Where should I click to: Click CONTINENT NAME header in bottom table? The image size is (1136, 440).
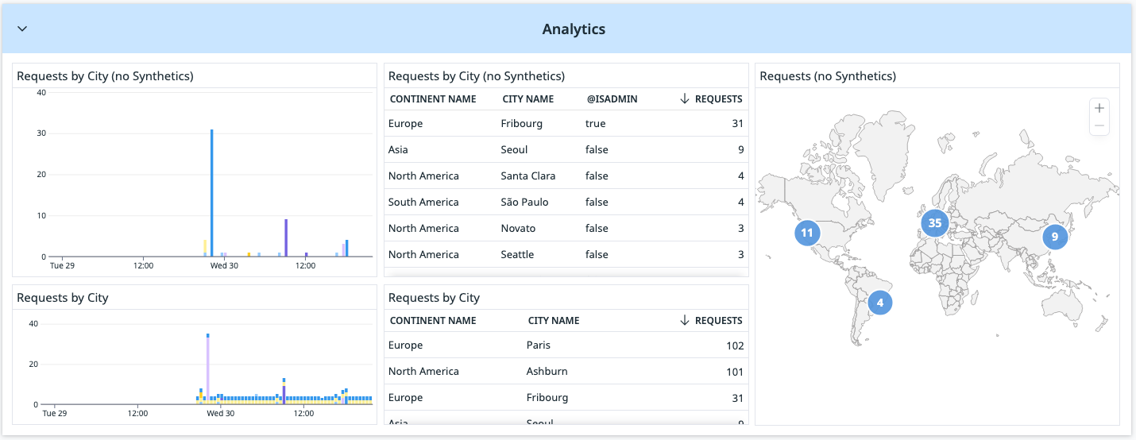click(433, 321)
